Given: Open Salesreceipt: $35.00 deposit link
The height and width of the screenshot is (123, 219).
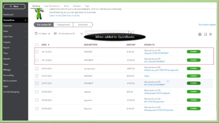Looking at the screenshot, I should 157,93.
